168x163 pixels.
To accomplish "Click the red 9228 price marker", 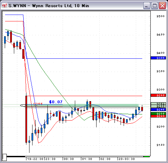I will 158,116.
